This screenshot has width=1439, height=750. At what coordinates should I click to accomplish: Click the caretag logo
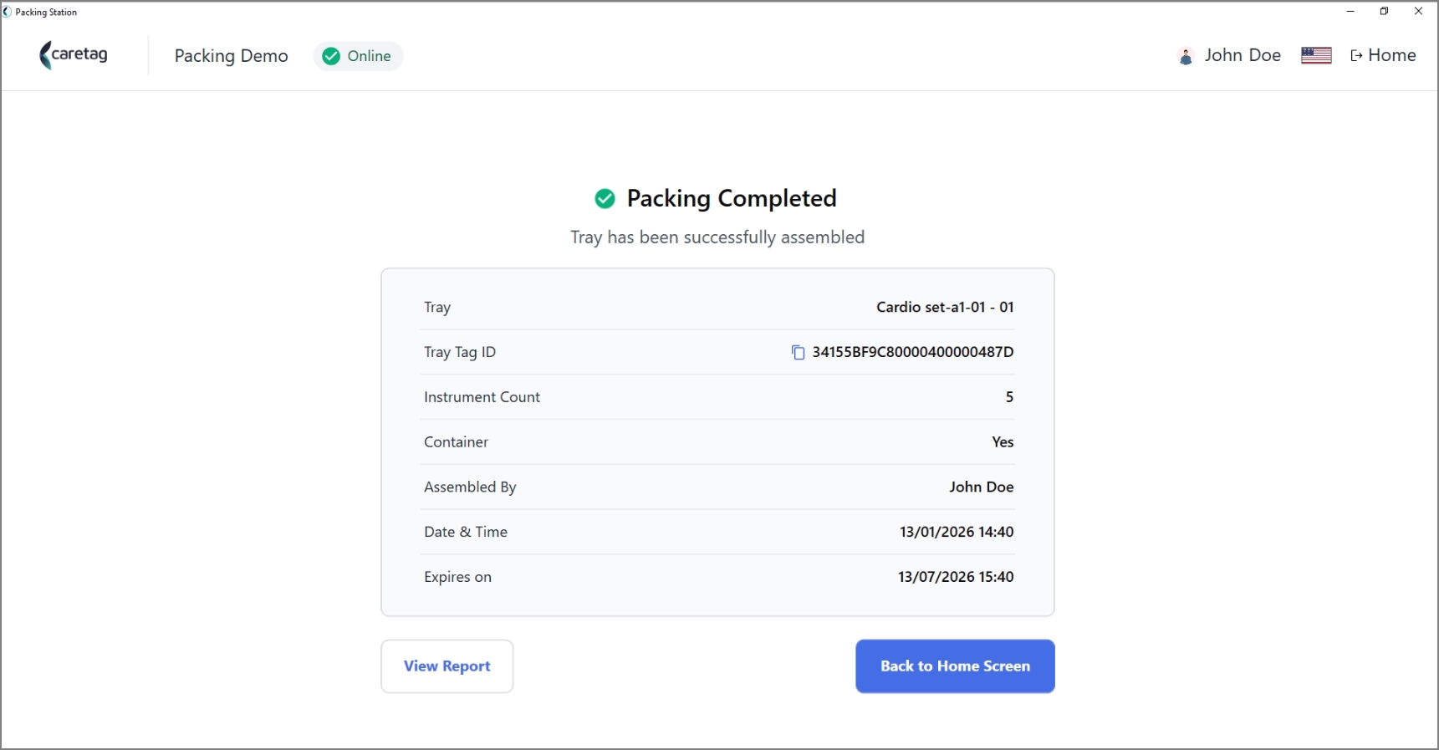74,55
